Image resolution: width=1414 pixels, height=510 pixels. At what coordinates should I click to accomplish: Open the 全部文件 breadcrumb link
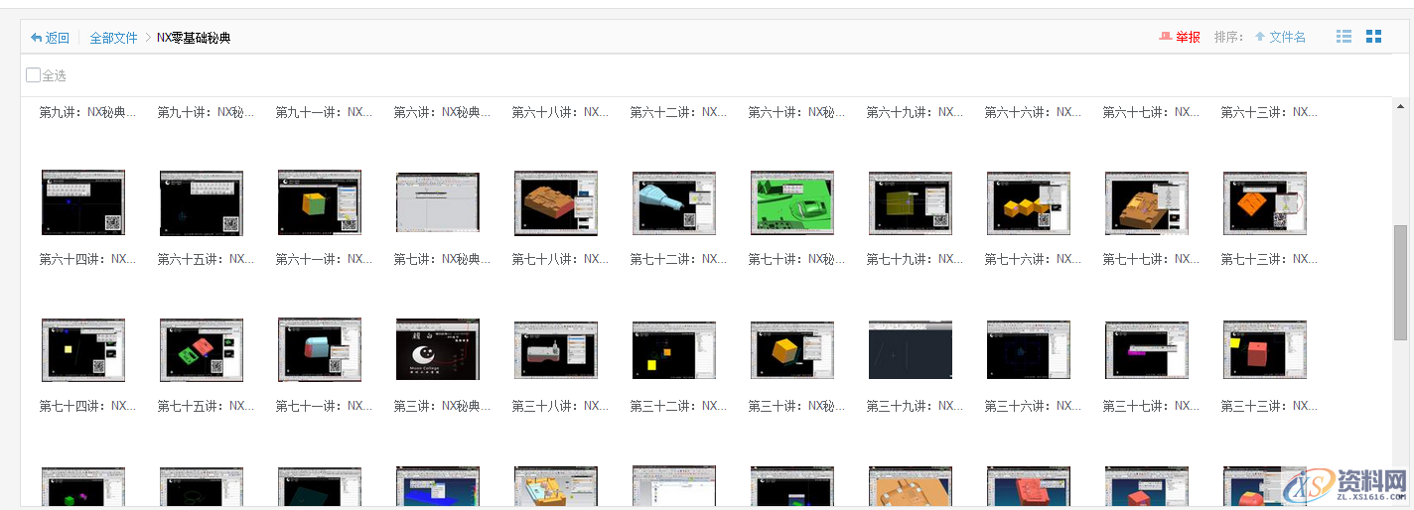pyautogui.click(x=113, y=38)
